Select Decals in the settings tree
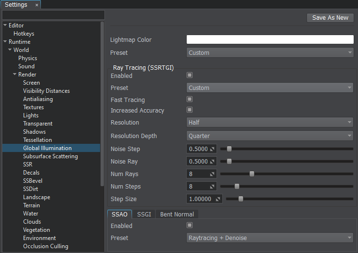The height and width of the screenshot is (253, 358). (31, 173)
